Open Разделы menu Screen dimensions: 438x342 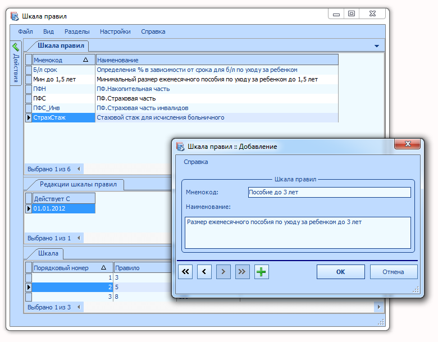[x=77, y=31]
